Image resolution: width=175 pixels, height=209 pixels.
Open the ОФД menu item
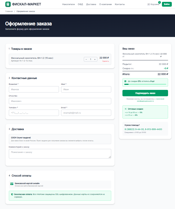click(x=80, y=4)
